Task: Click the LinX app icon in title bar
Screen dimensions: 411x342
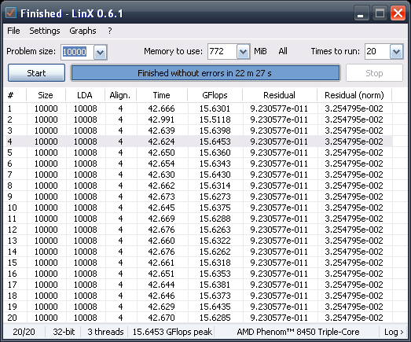Action: [x=11, y=13]
